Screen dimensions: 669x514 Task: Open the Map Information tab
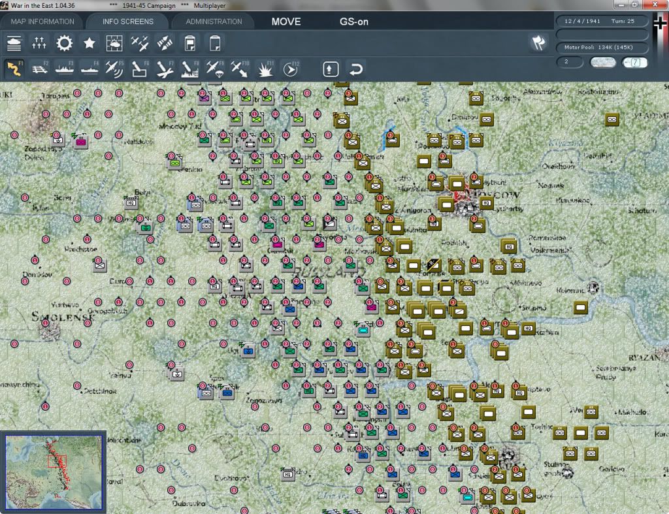[42, 22]
